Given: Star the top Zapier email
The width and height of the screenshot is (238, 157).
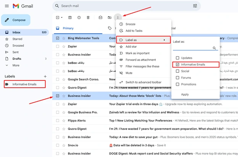Looking at the screenshot, I should 64,46.
